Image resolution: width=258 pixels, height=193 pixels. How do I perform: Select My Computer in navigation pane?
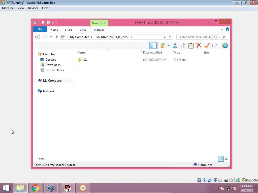[x=53, y=81]
